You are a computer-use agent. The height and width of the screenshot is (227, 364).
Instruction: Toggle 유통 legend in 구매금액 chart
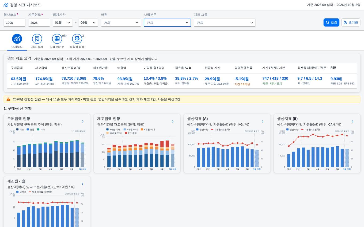tap(31, 130)
